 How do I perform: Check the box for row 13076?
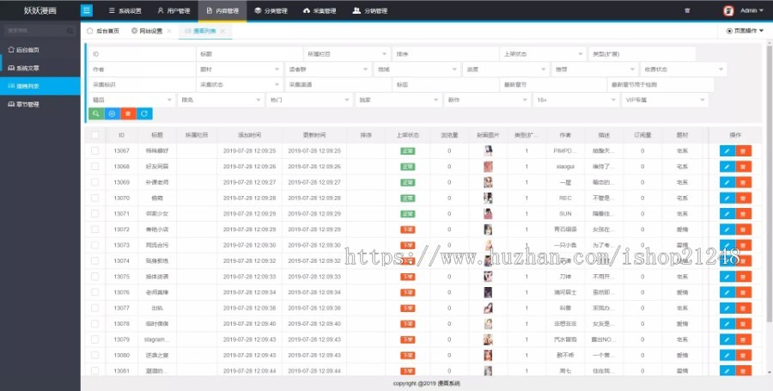[x=95, y=292]
